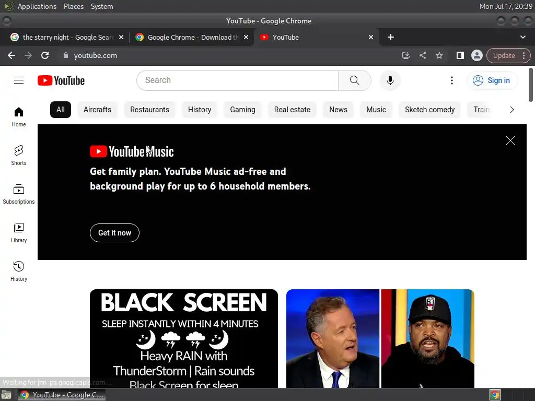Toggle the Chrome side panel
Screen dimensions: 535x401
tap(460, 55)
